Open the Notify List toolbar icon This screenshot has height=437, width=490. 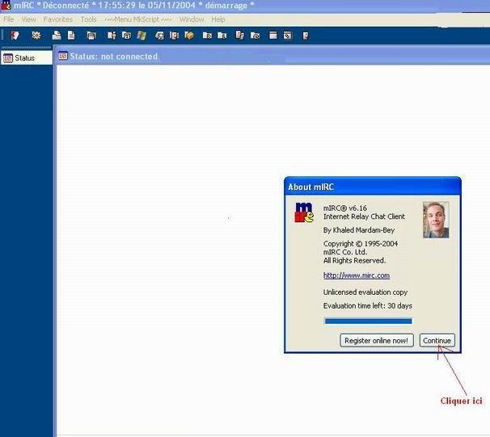click(x=239, y=36)
